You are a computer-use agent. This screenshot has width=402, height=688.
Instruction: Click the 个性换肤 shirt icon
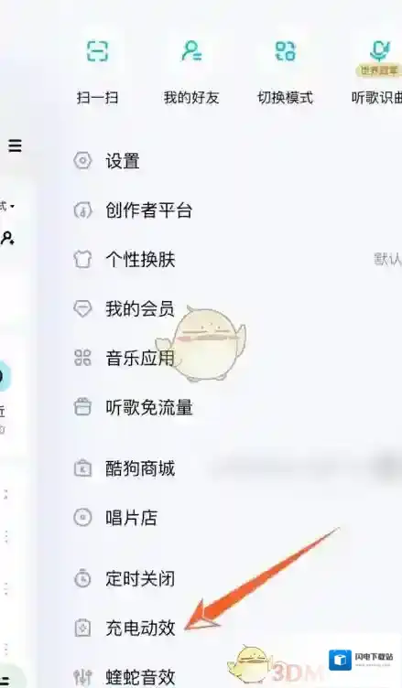[82, 259]
